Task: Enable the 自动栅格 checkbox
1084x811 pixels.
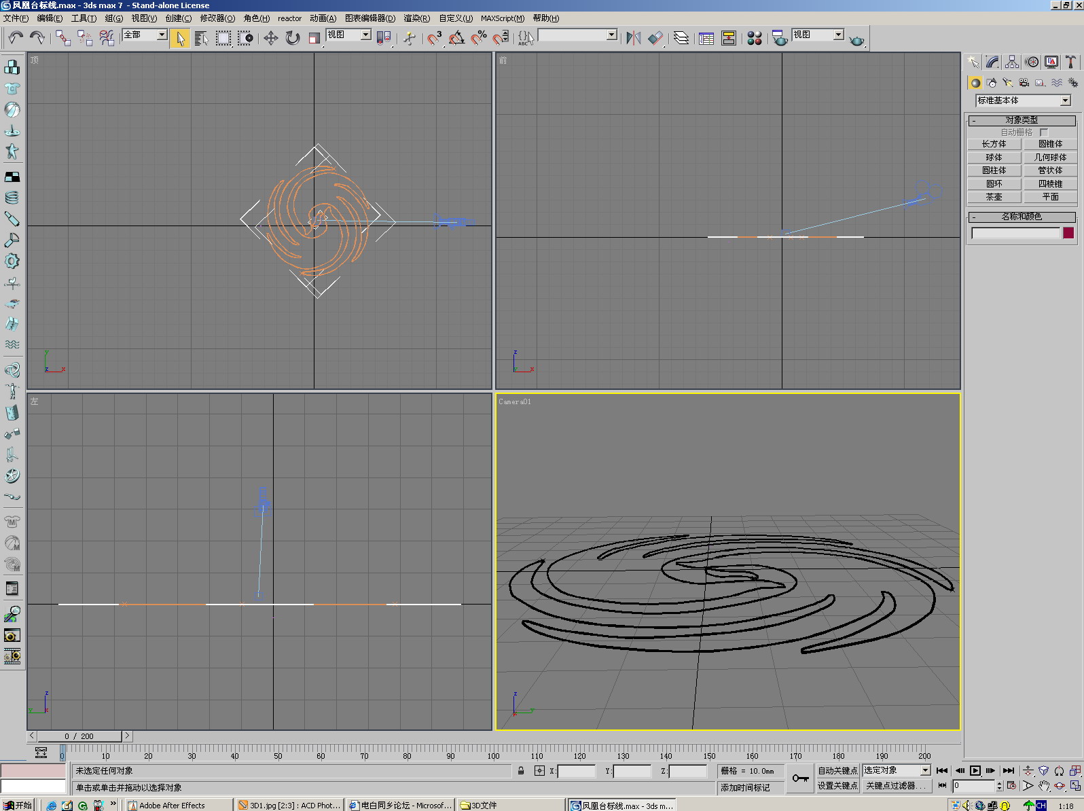Action: [1044, 132]
